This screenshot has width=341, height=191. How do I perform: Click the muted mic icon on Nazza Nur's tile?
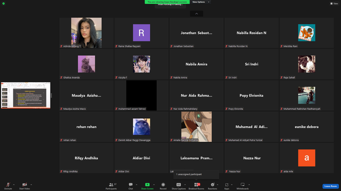226,171
